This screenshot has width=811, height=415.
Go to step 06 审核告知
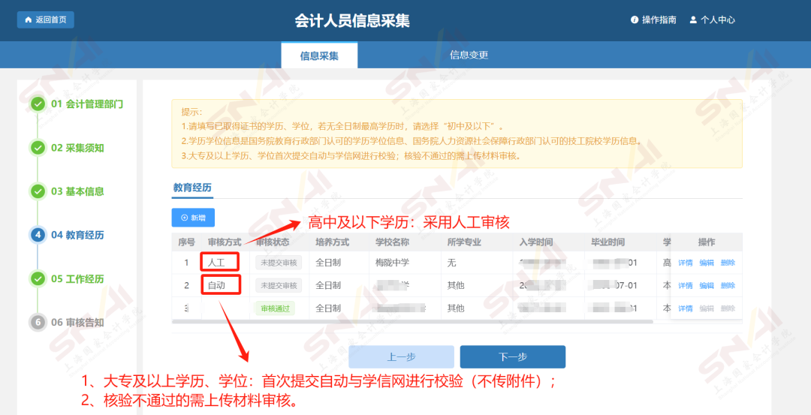point(77,323)
